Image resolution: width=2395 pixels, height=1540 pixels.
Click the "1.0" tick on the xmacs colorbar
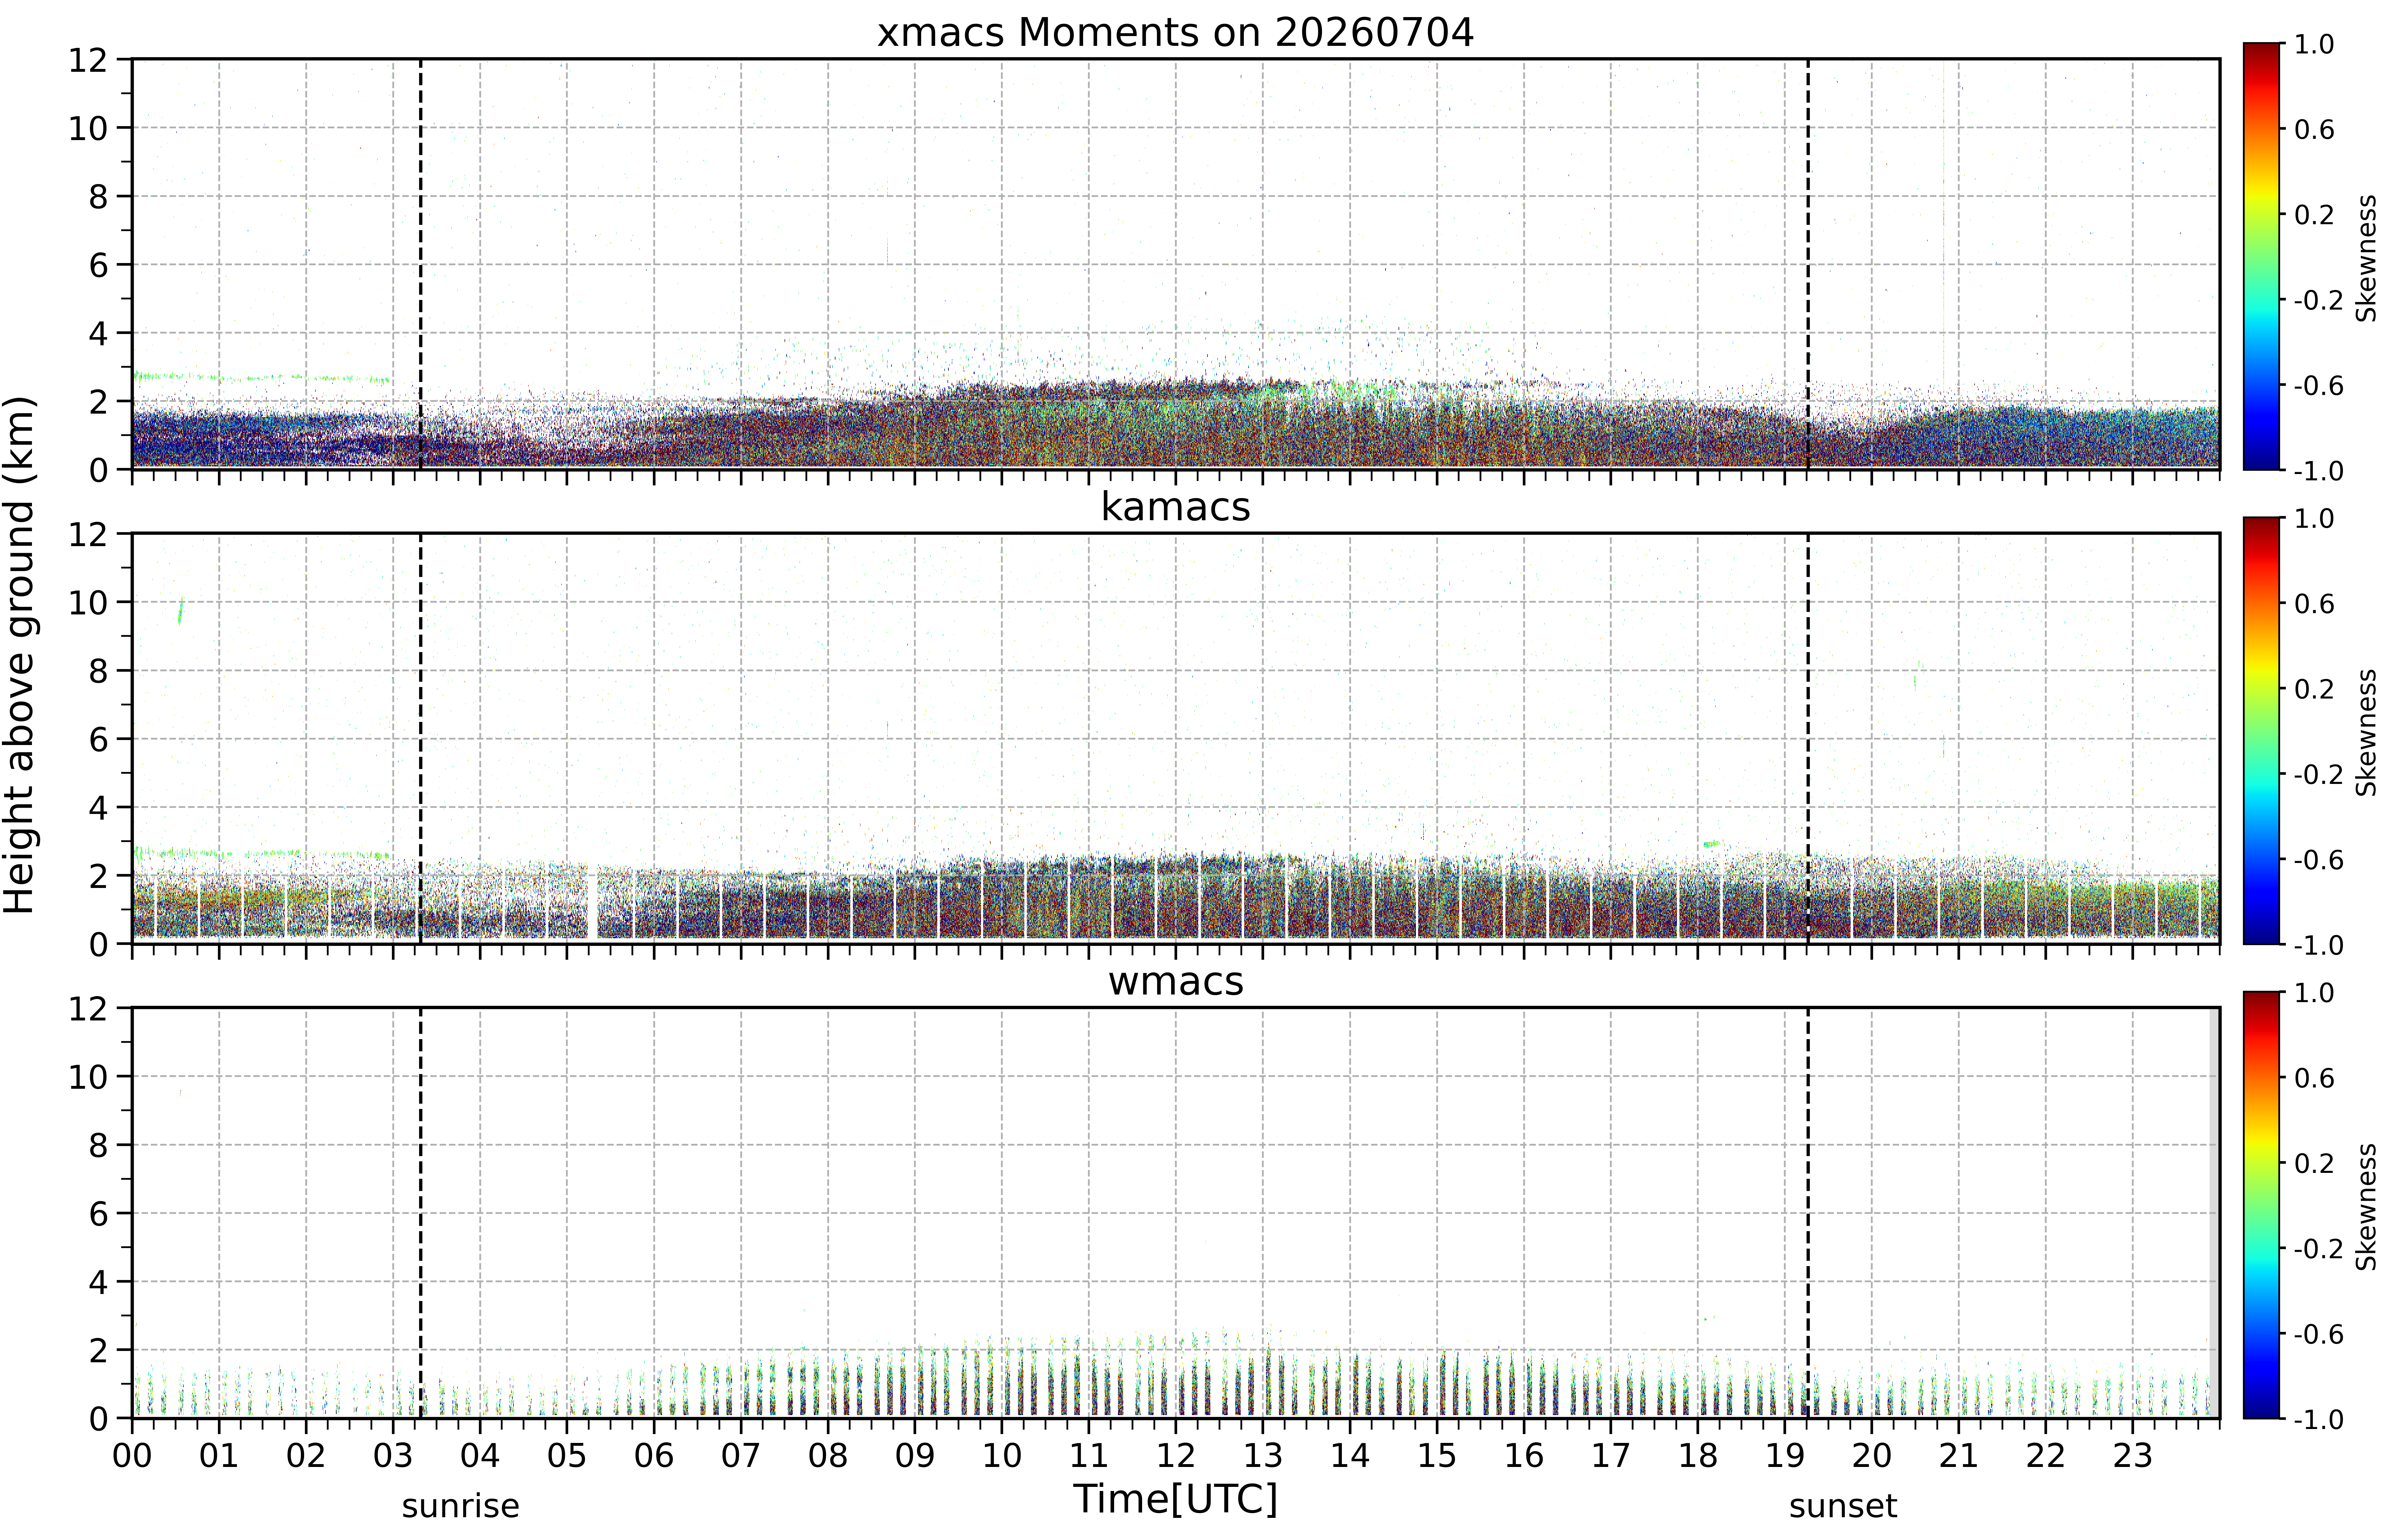tap(2314, 44)
